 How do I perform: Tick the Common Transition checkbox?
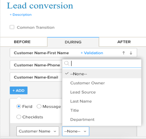(x=12, y=27)
